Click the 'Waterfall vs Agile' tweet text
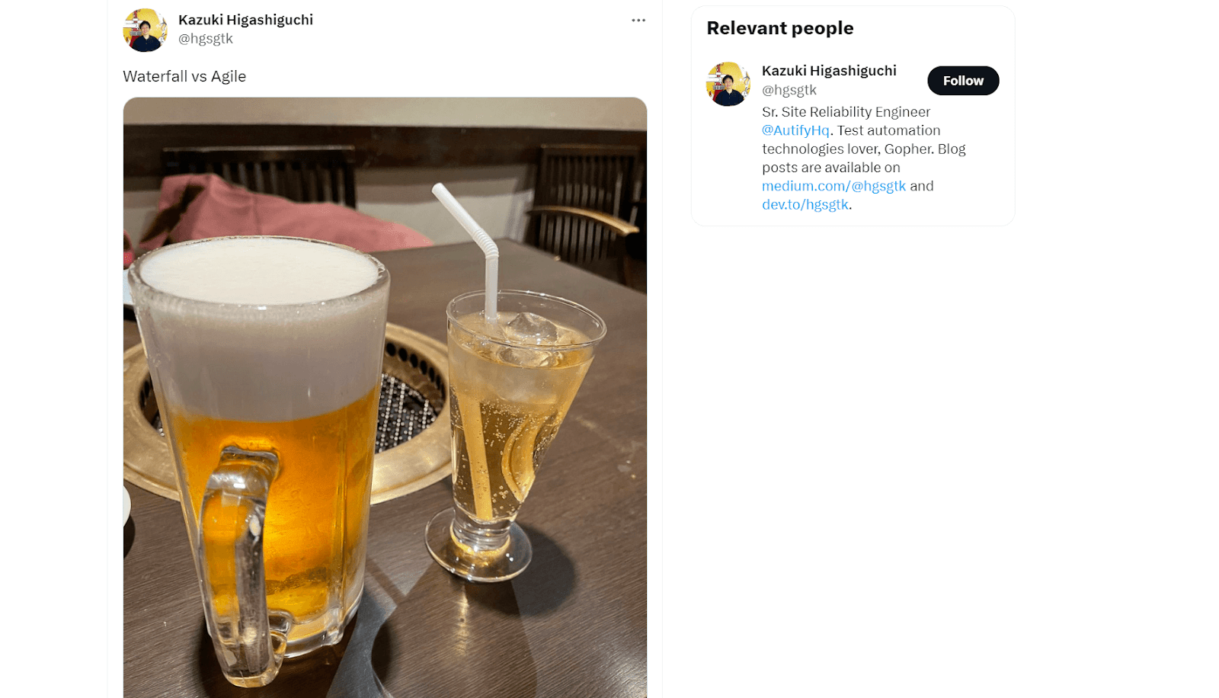Screen dimensions: 1219x698 [x=184, y=76]
